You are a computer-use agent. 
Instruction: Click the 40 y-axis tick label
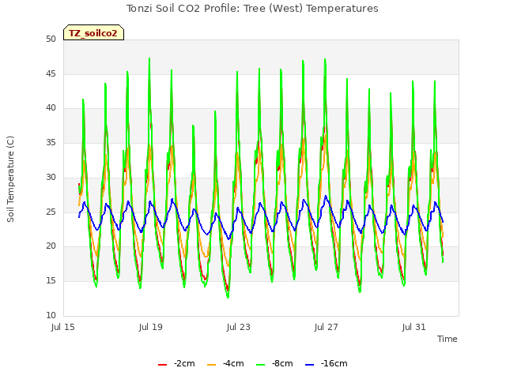click(51, 108)
